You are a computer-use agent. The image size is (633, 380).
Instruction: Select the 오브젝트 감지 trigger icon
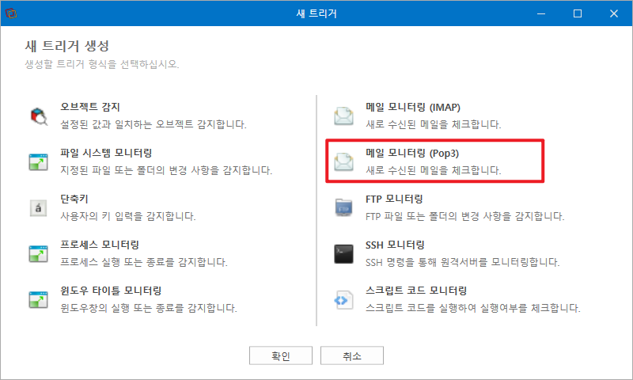click(39, 116)
